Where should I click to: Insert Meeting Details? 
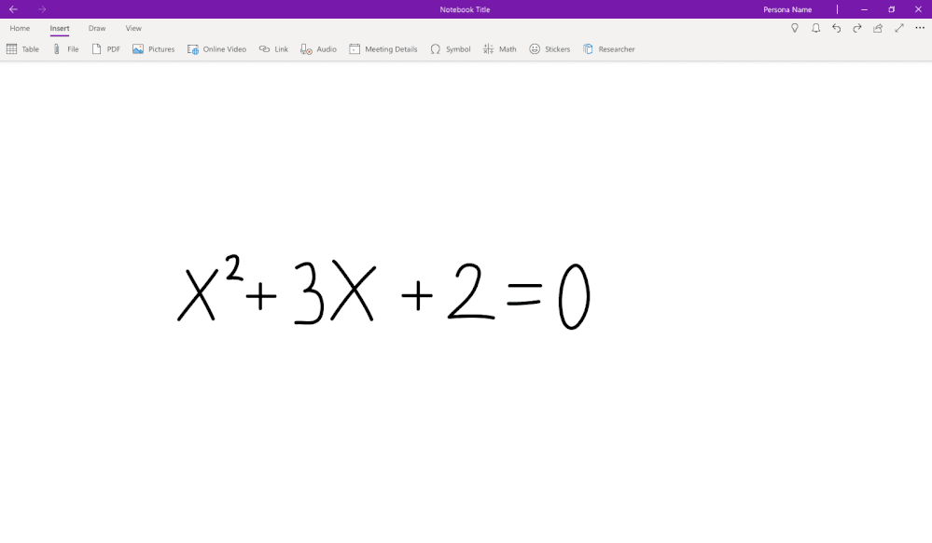(383, 48)
